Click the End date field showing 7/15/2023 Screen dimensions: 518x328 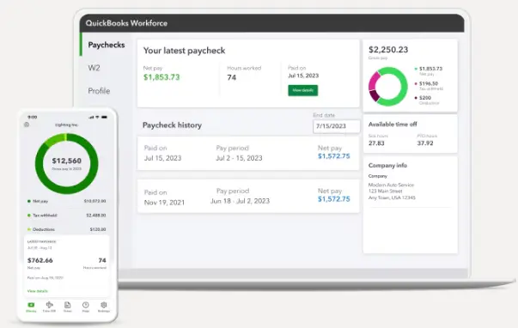336,126
